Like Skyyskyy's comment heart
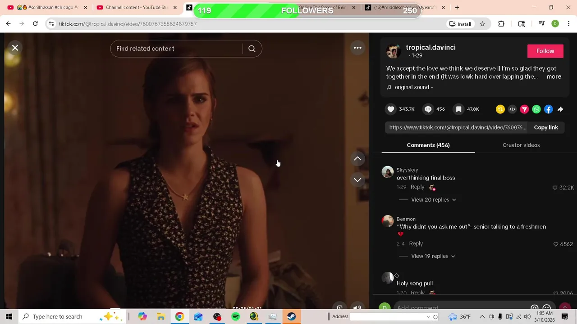Image resolution: width=577 pixels, height=324 pixels. pos(555,188)
